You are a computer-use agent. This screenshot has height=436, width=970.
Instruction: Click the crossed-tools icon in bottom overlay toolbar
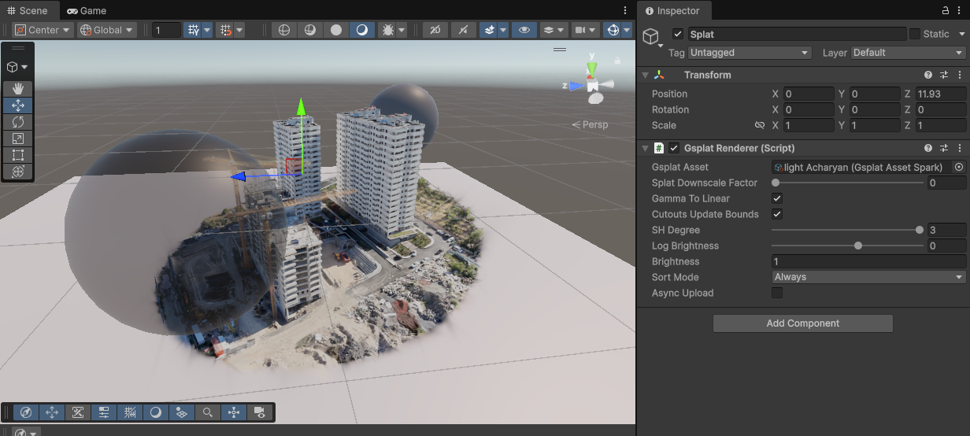78,412
